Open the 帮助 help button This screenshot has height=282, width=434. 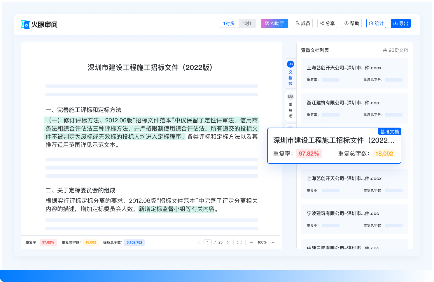352,23
